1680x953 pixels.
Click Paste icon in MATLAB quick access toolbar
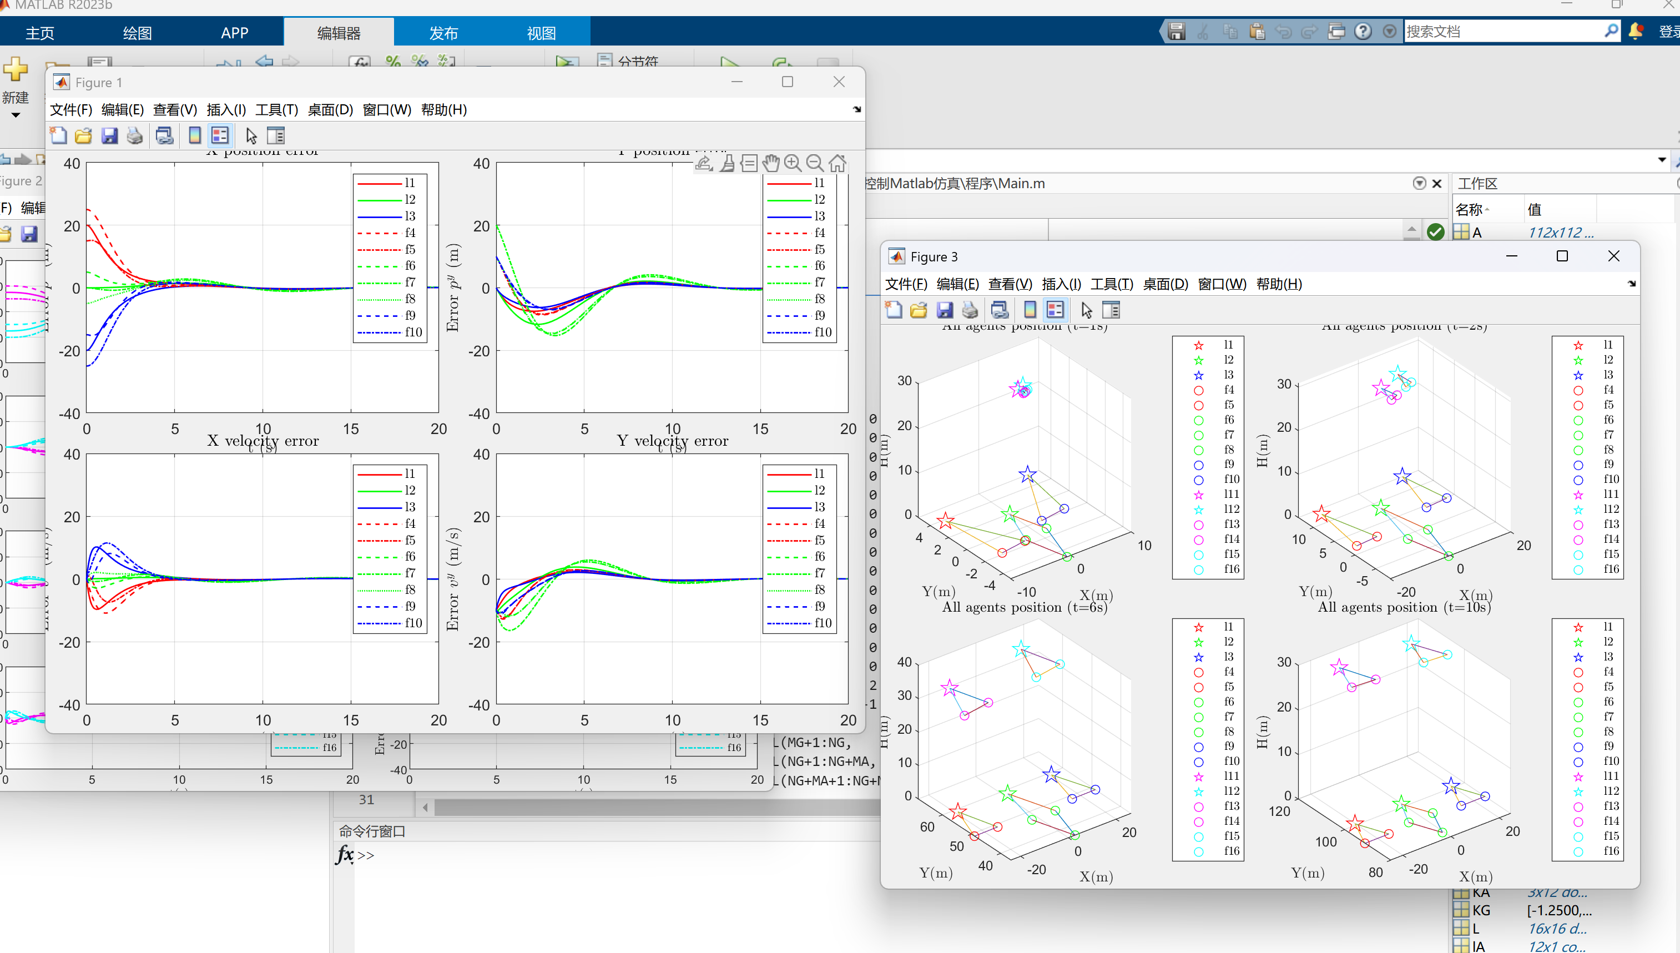(x=1257, y=31)
